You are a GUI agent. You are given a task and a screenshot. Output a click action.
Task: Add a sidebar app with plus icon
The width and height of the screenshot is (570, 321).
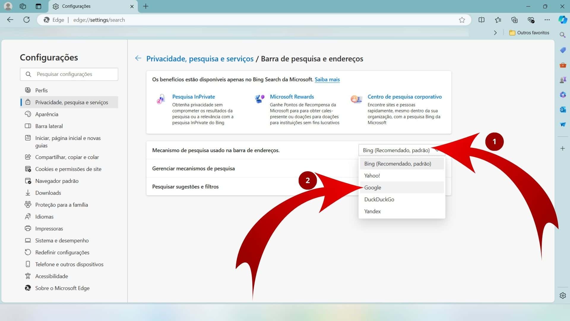[563, 148]
